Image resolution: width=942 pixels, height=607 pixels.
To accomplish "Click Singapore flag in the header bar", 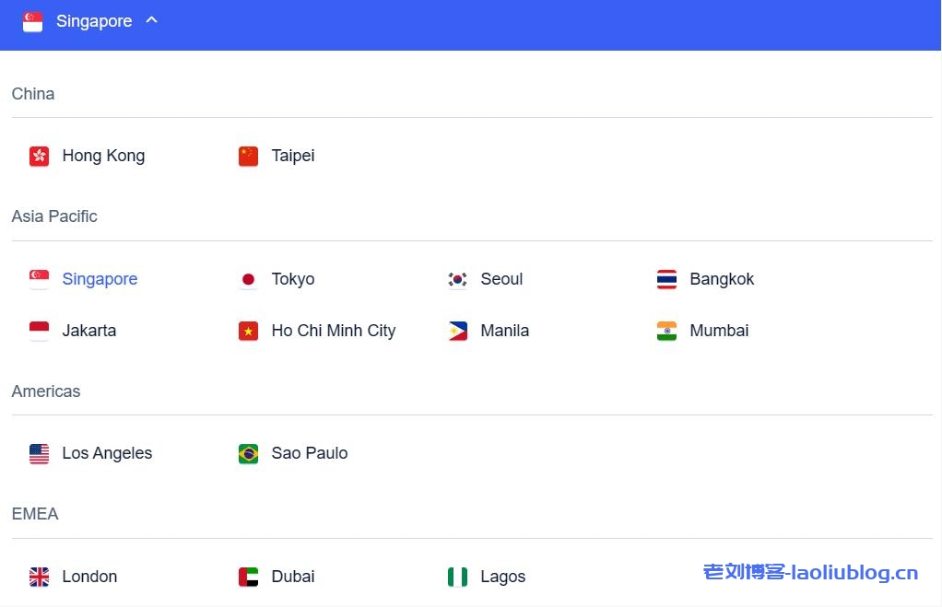I will point(33,21).
